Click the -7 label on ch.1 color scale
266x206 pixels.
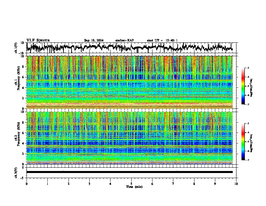(248, 104)
